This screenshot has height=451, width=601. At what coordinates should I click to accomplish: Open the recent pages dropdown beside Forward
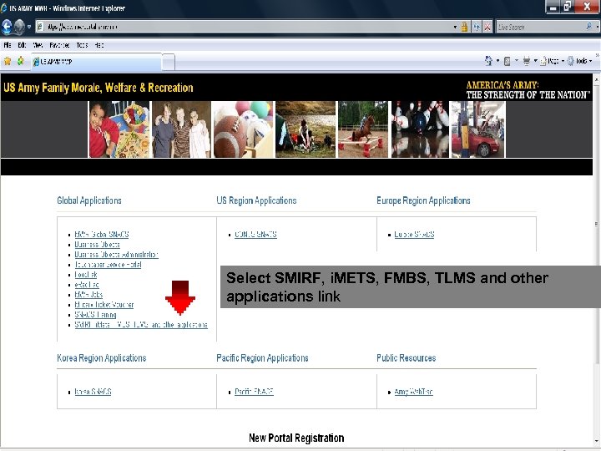[x=29, y=27]
